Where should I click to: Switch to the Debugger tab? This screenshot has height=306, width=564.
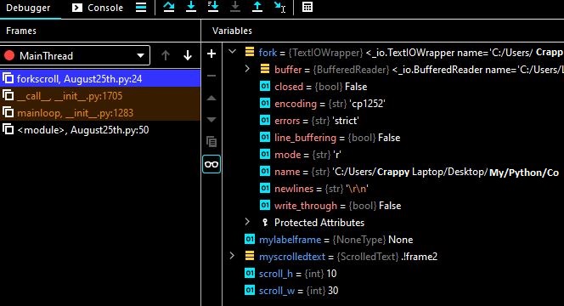point(28,8)
